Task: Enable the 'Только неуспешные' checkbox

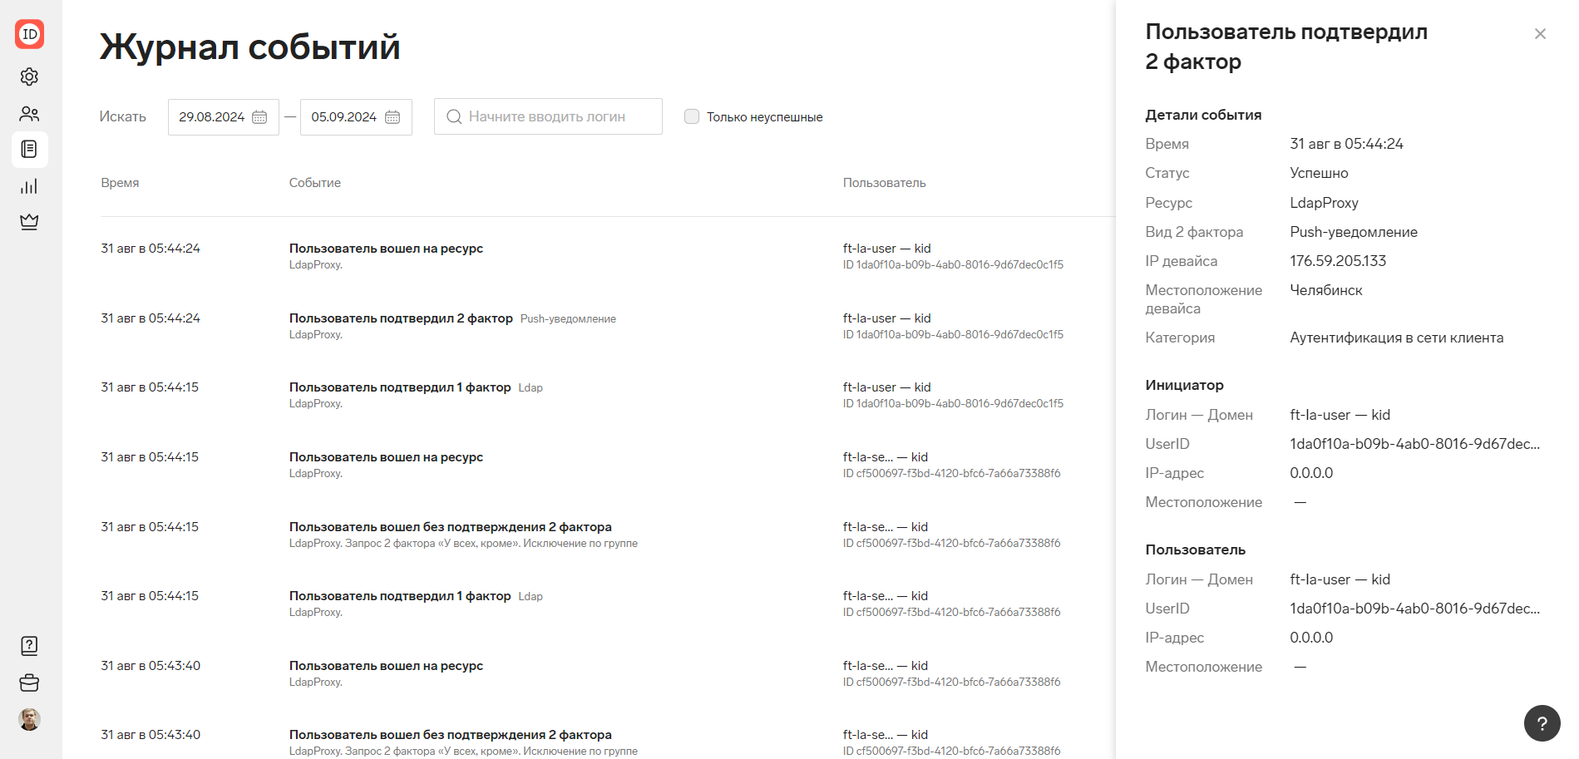Action: pyautogui.click(x=692, y=116)
